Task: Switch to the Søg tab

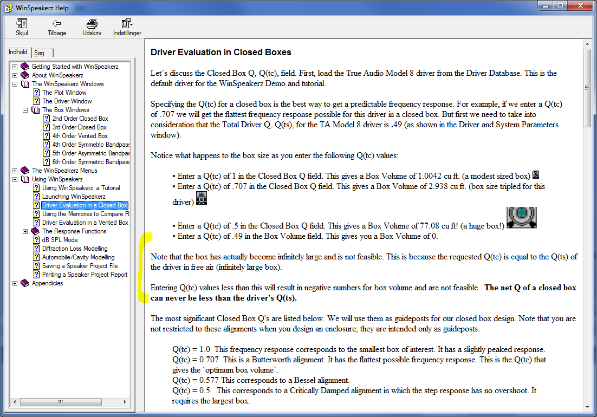Action: (x=39, y=53)
